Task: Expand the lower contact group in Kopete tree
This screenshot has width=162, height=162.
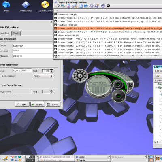Action: (x=156, y=88)
